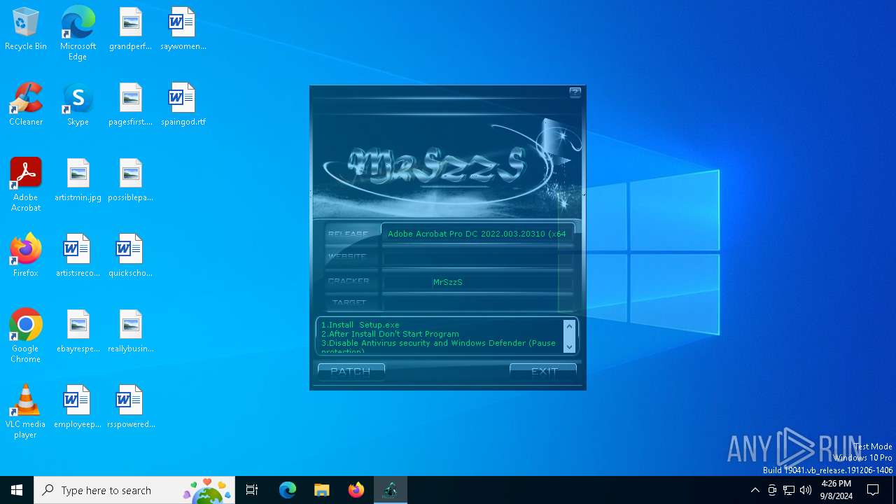Select the '3.Disable Antivirus security' instruction line
Screen dimensions: 896x504
pos(438,343)
